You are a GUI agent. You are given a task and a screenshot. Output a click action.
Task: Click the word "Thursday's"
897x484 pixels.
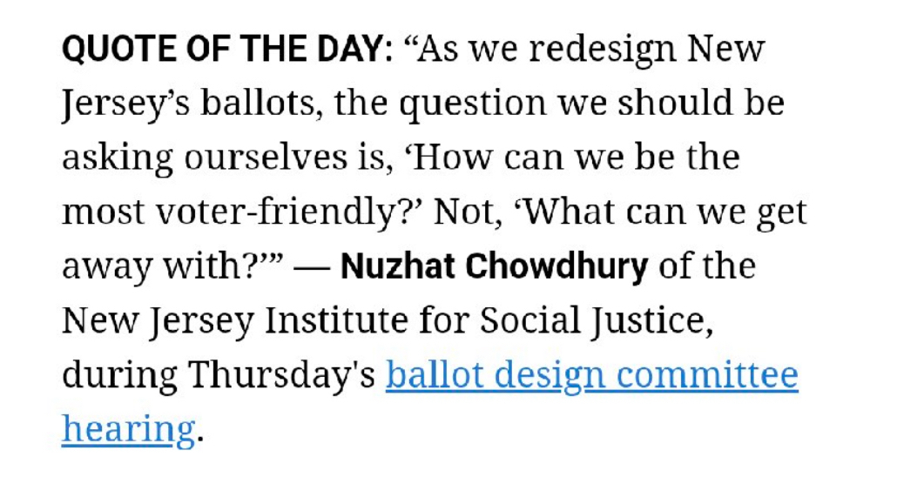[281, 375]
